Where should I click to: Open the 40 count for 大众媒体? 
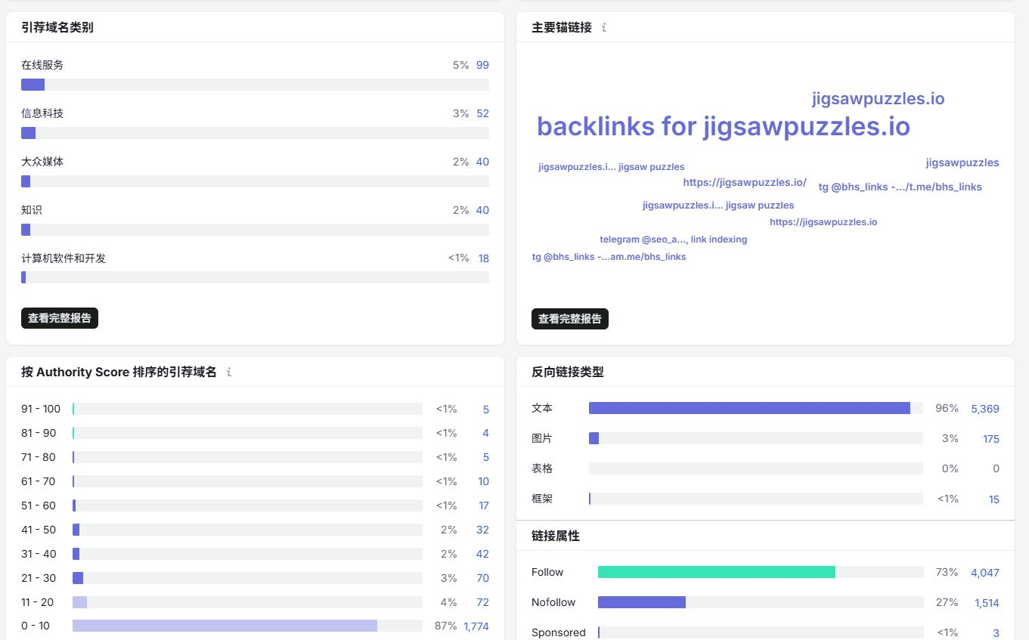click(482, 162)
